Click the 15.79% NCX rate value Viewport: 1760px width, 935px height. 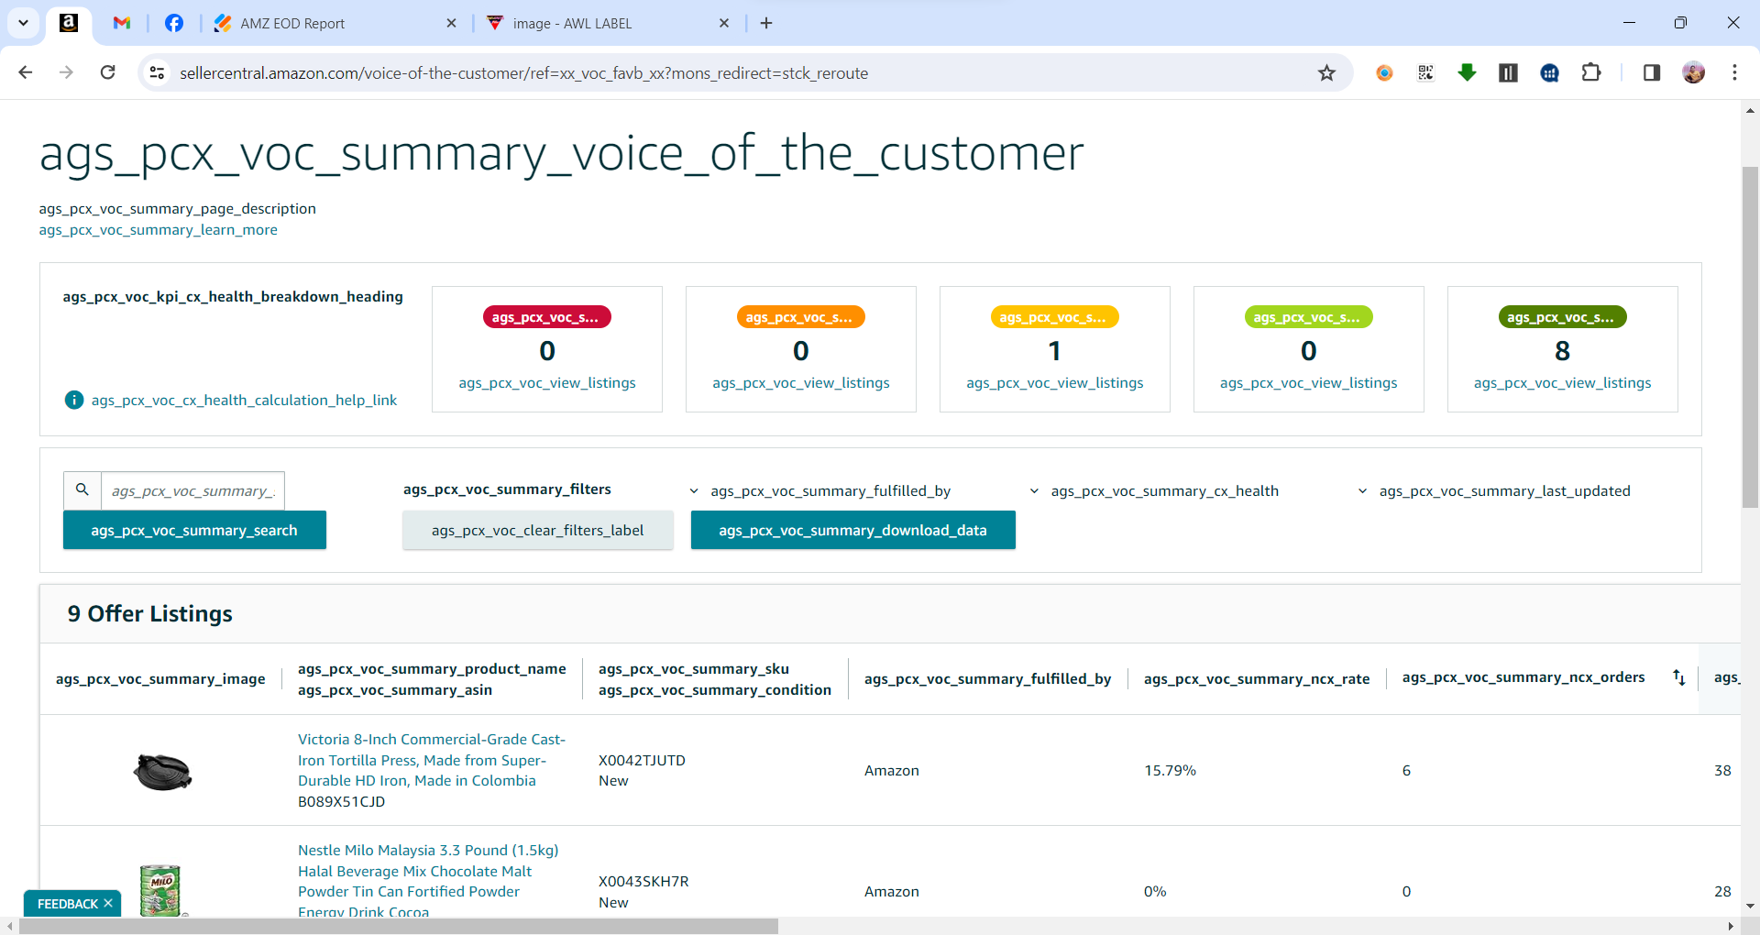1170,771
